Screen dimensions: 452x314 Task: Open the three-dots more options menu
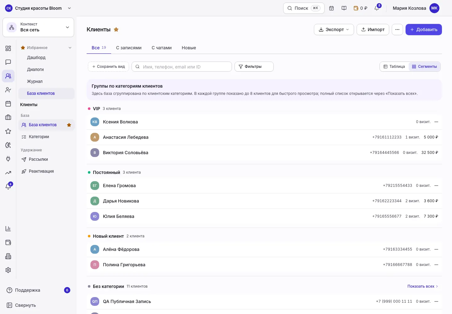397,30
